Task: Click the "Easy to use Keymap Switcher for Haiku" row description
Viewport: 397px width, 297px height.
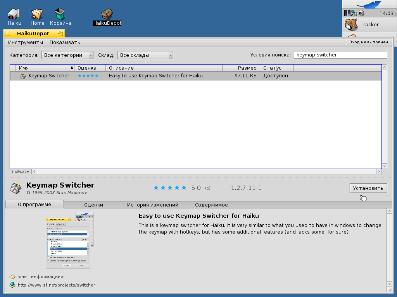Action: 156,76
